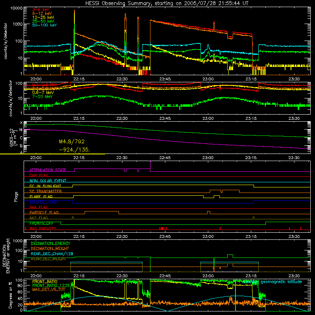Select the orange 6-12 keV legend label
315x315 pixels.
[42, 13]
